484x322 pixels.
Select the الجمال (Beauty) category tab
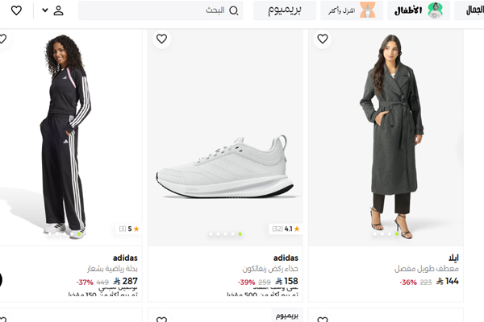point(469,10)
